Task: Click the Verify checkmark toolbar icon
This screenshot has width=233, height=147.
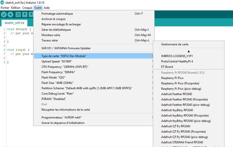Action: coord(4,14)
